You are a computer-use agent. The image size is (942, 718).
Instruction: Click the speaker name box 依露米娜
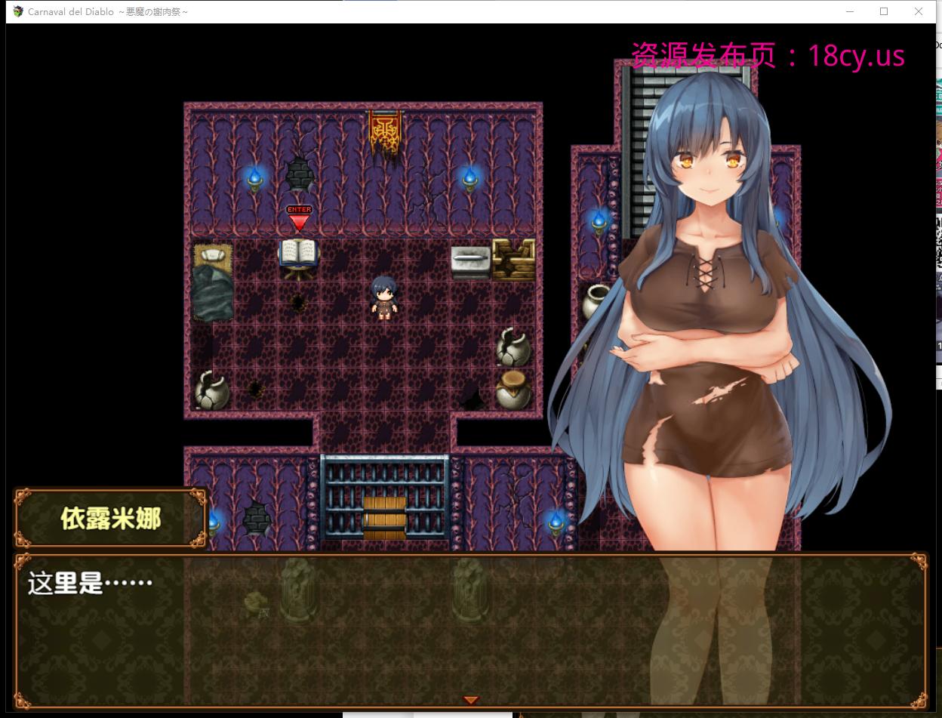click(110, 519)
